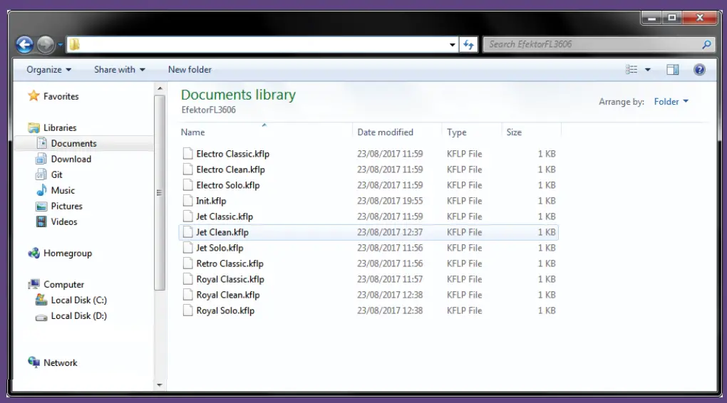Select Local Disk (C:) drive
Image resolution: width=727 pixels, height=403 pixels.
point(78,300)
